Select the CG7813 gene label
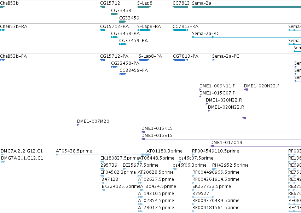301x213 pixels. tap(181, 3)
